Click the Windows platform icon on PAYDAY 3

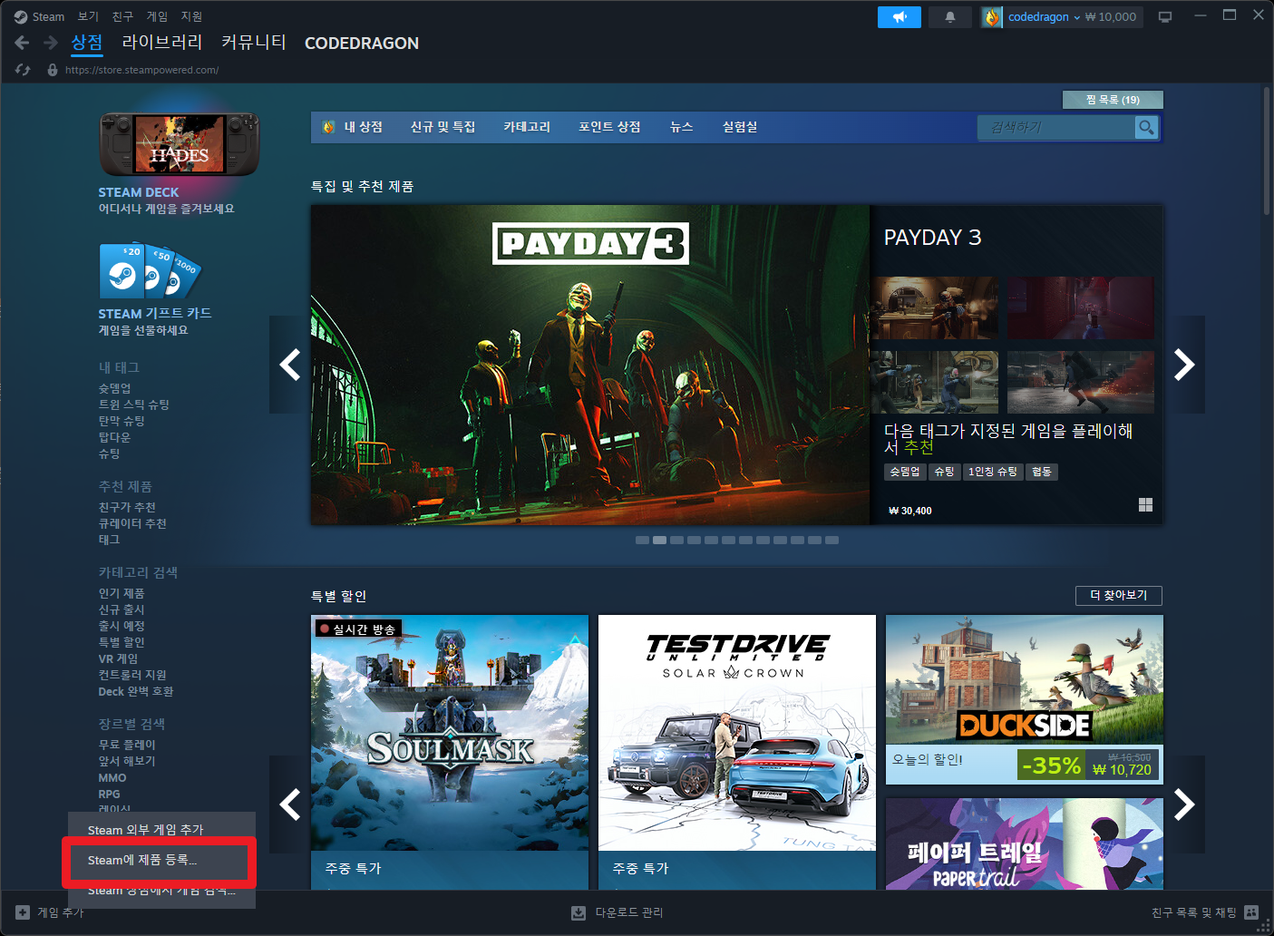point(1145,505)
